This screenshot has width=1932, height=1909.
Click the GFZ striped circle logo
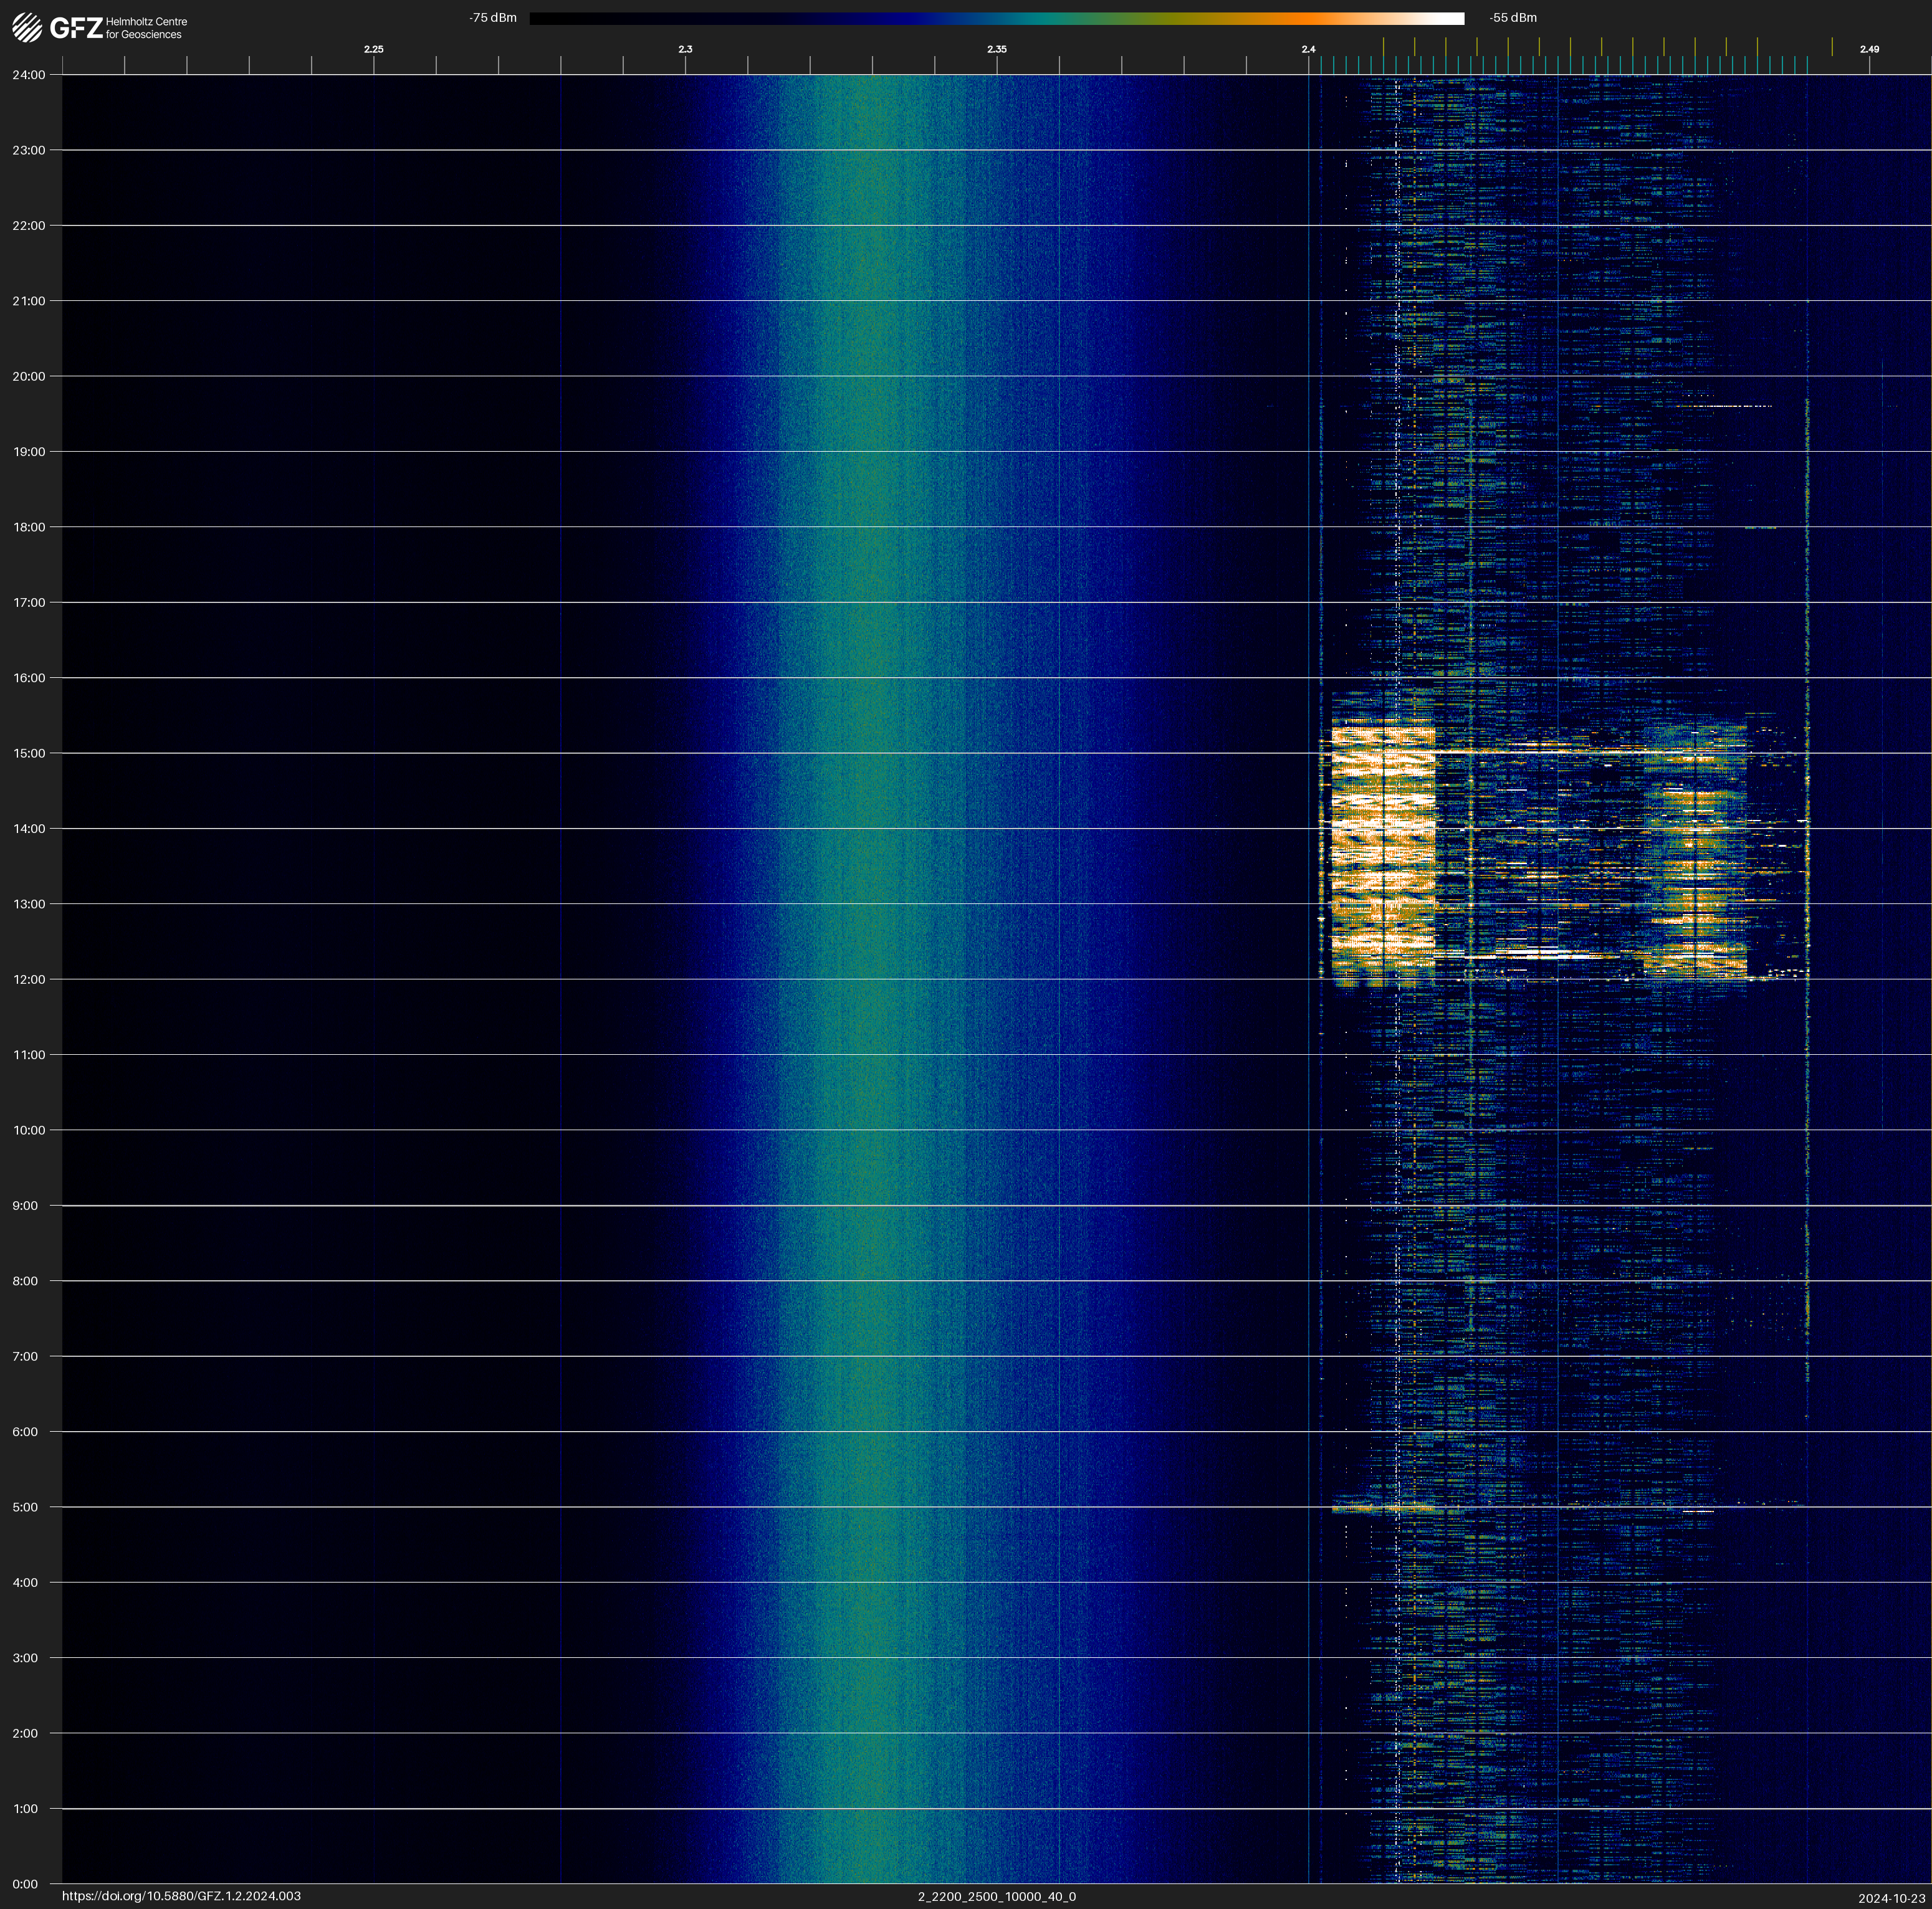(x=27, y=27)
